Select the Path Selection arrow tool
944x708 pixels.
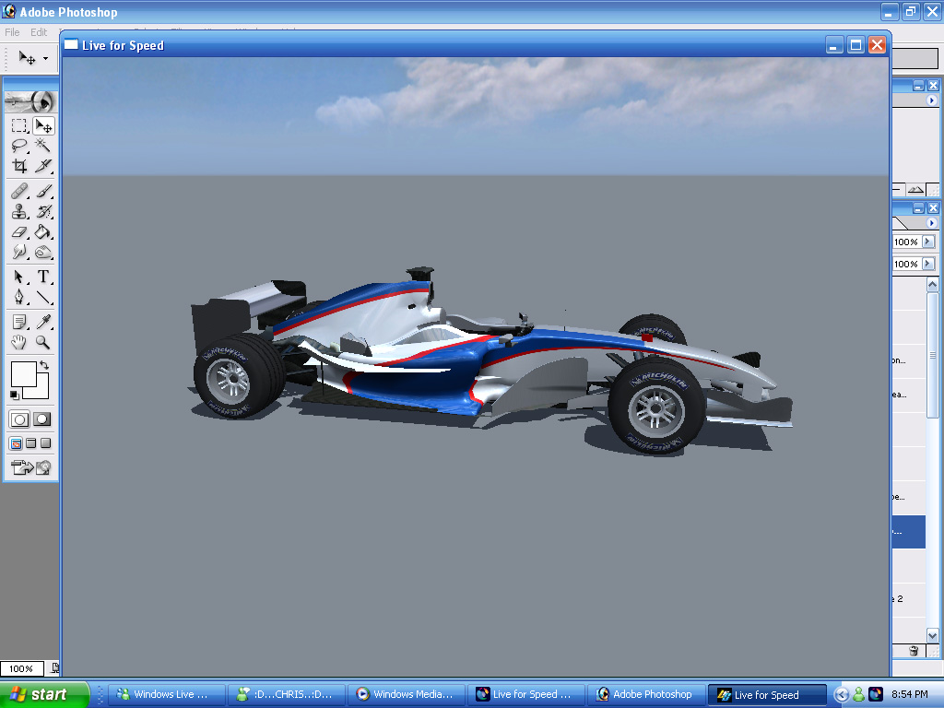pyautogui.click(x=19, y=277)
